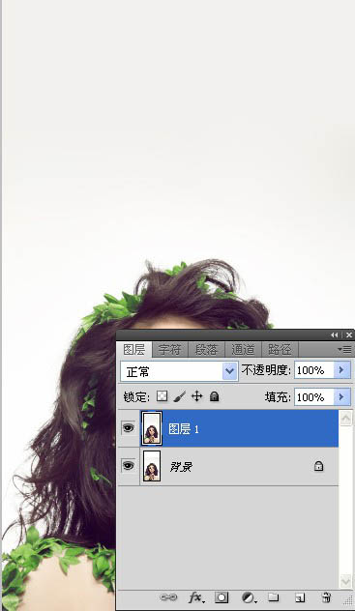The height and width of the screenshot is (611, 355).
Task: Switch to the 图层 tab
Action: tap(134, 350)
